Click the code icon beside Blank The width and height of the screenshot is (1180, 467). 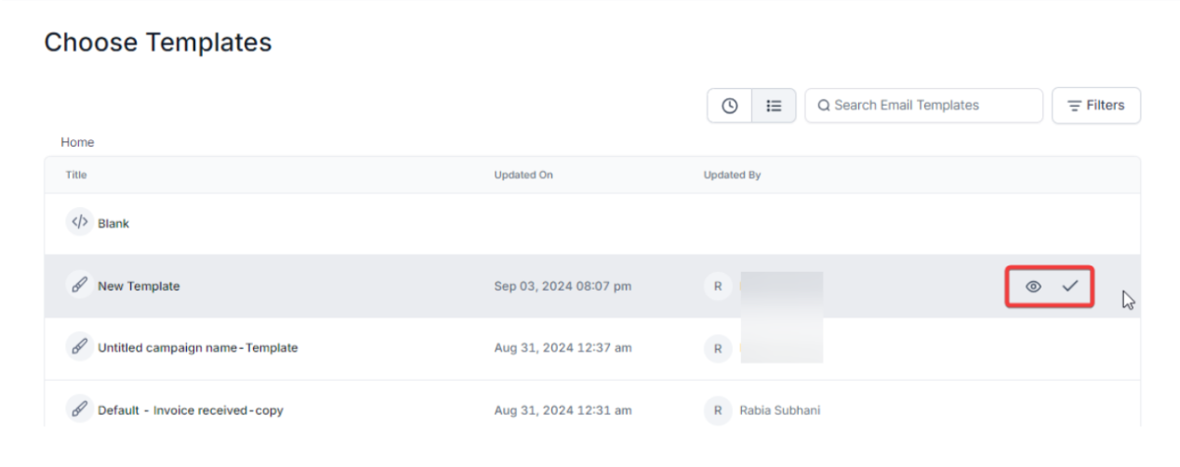point(80,223)
